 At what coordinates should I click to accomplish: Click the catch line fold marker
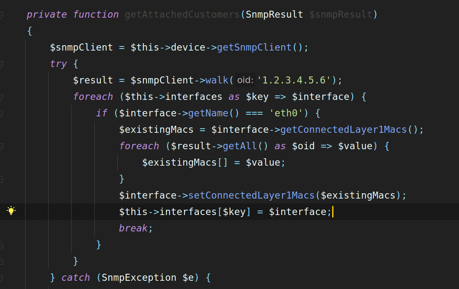pyautogui.click(x=1, y=277)
